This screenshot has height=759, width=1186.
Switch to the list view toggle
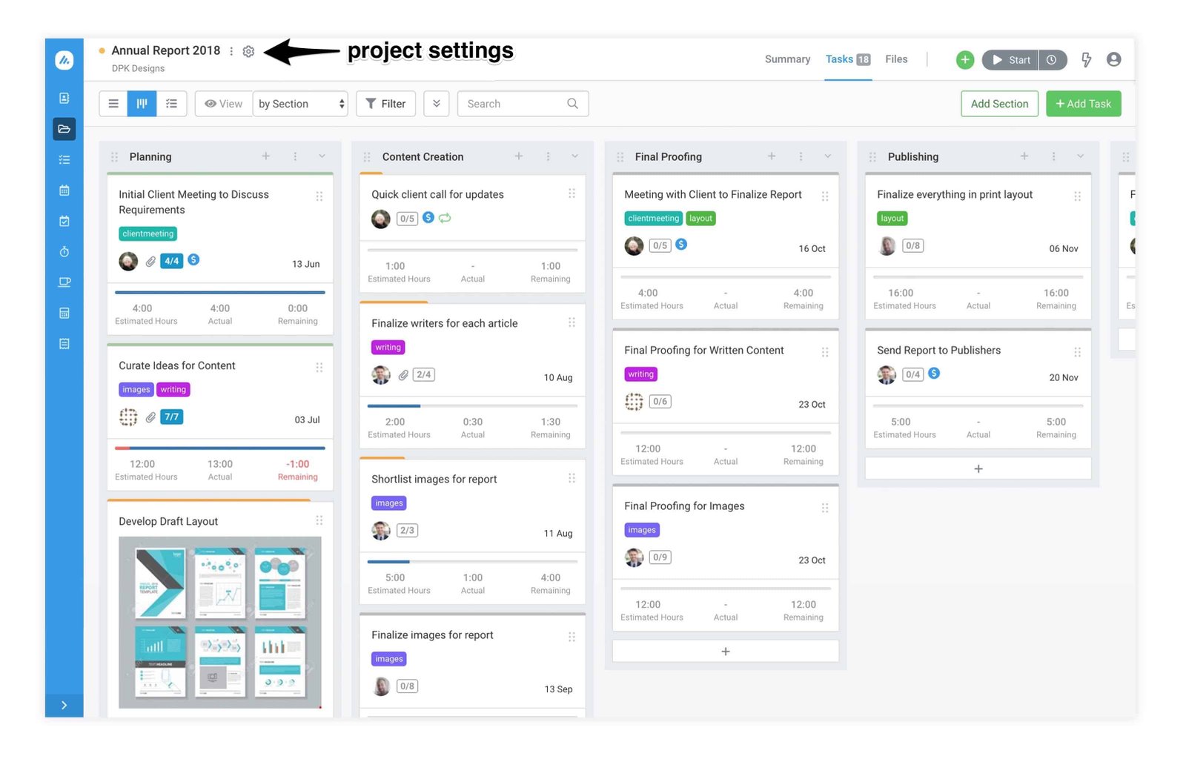point(113,104)
